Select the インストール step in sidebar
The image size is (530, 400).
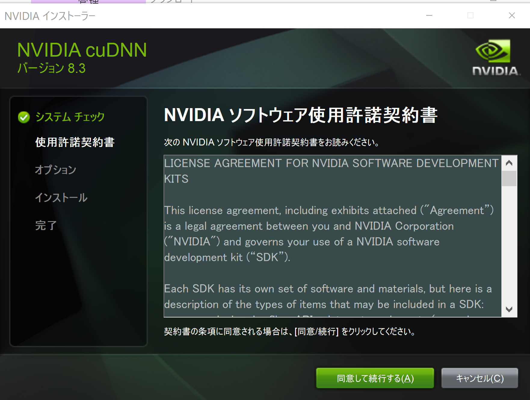click(x=61, y=198)
